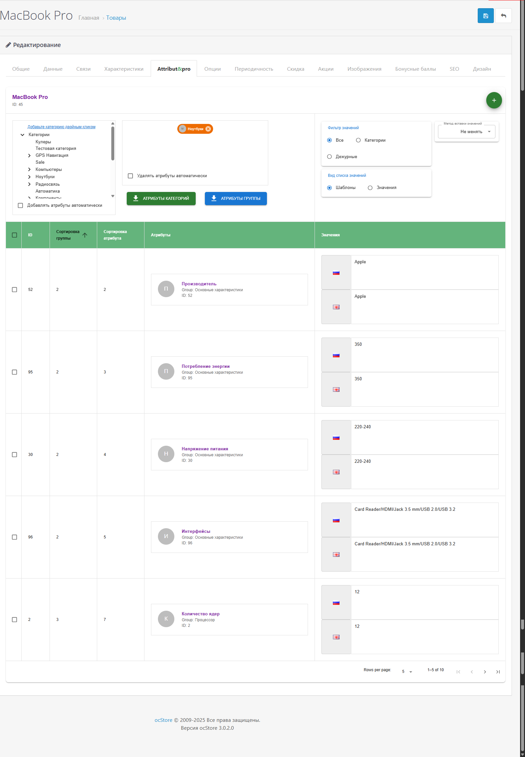The image size is (525, 757).
Task: Open Rows per page dropdown
Action: click(406, 672)
